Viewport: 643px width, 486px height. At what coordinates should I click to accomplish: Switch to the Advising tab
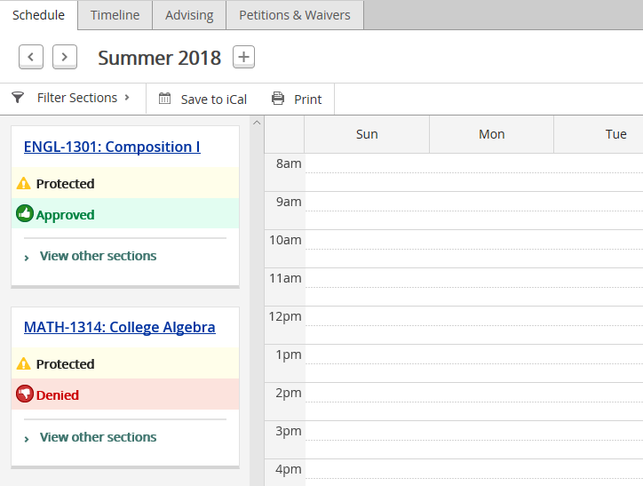[189, 15]
